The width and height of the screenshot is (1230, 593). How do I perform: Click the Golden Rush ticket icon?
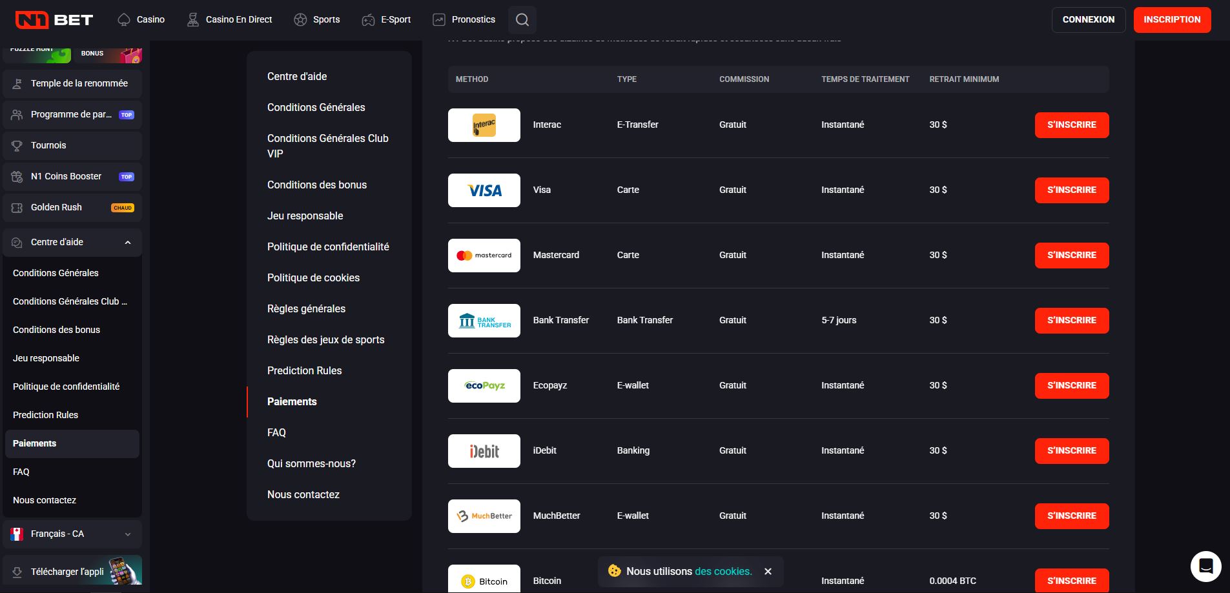(17, 208)
